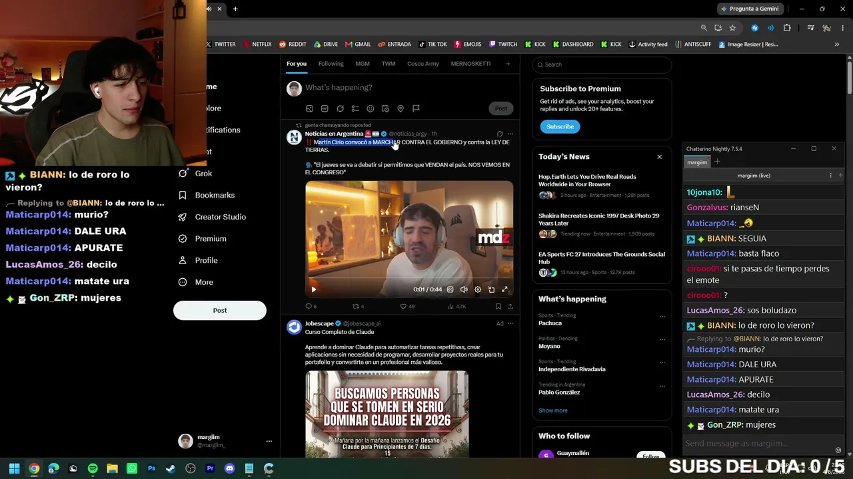Open more options for Pachuca trend
Screen dimensions: 853x479
point(662,317)
